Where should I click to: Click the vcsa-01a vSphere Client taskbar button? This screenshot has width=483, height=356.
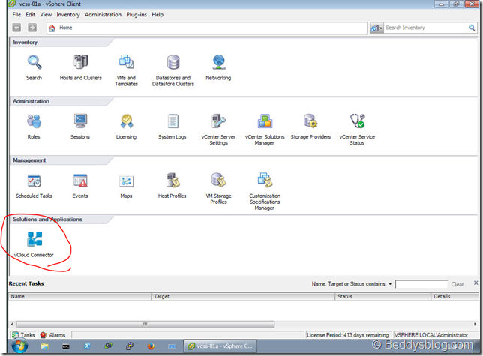[x=220, y=346]
